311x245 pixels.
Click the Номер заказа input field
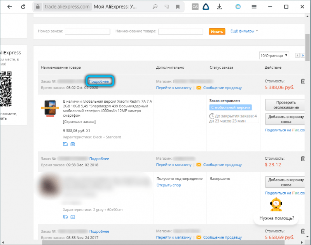point(87,31)
